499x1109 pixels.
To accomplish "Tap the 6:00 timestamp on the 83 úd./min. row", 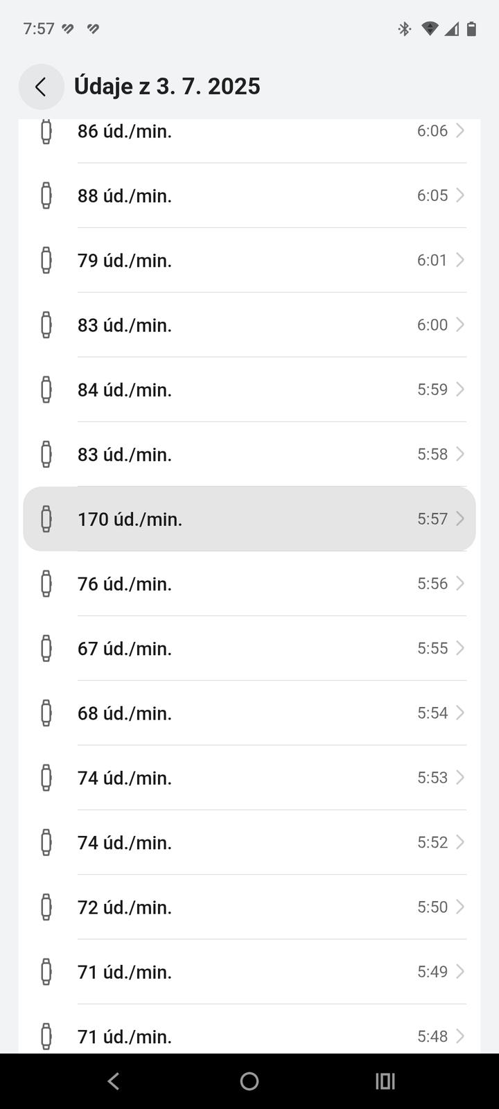I will pos(432,325).
